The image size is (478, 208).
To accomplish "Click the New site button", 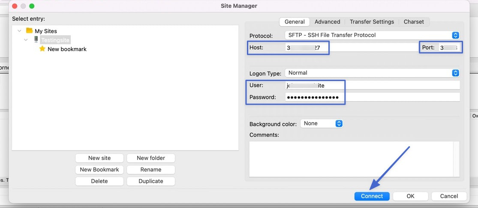I will coord(99,158).
